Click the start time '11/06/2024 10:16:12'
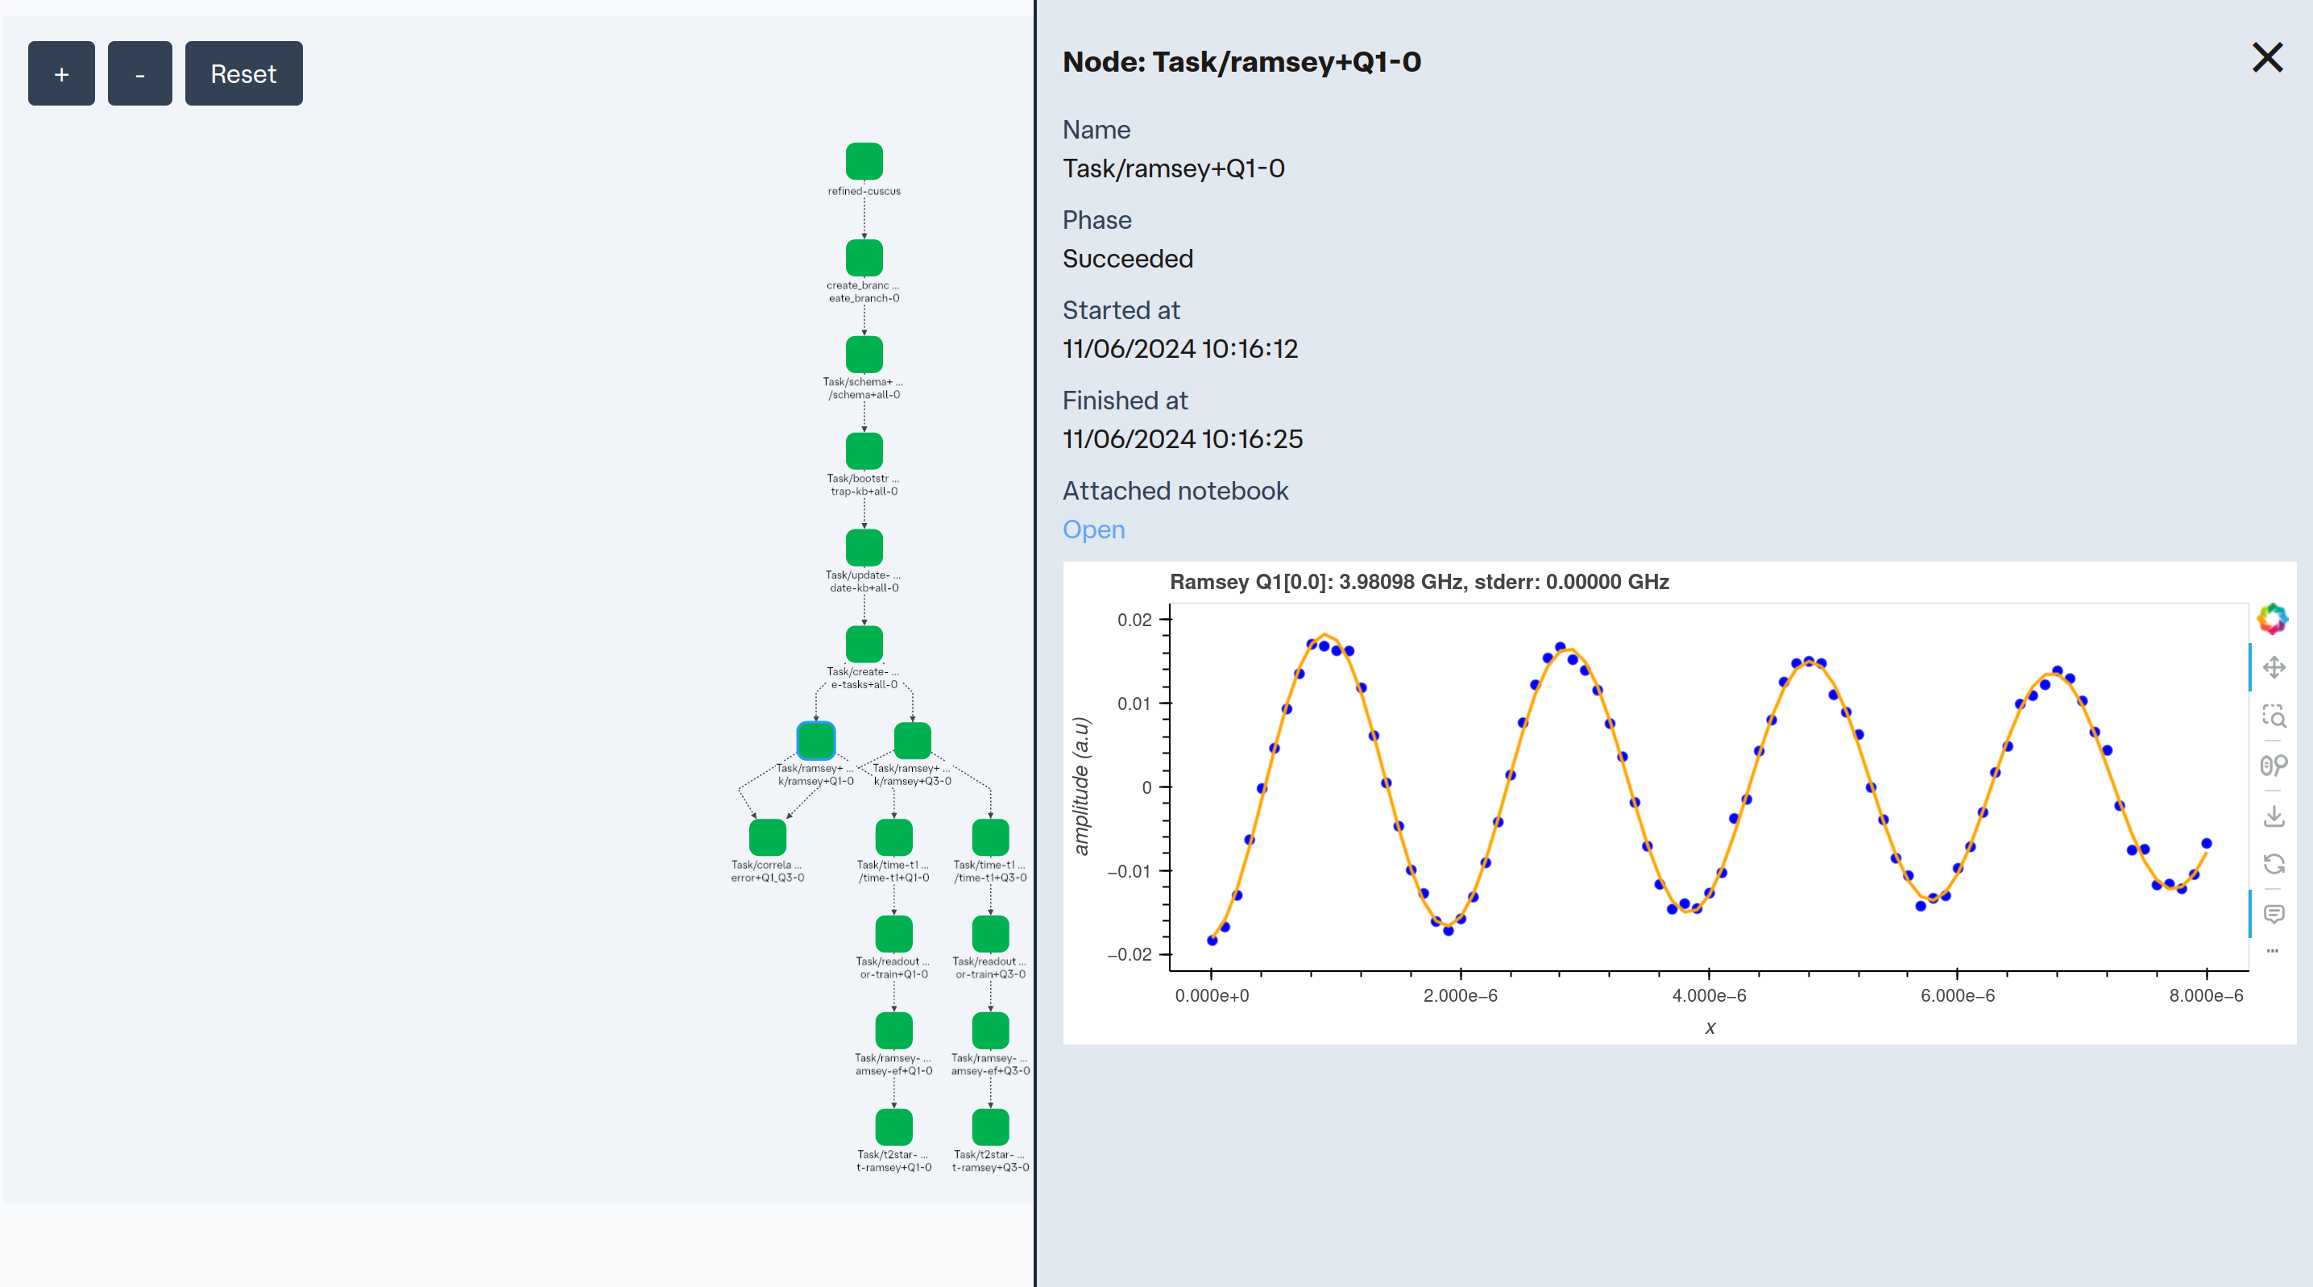The image size is (2313, 1287). [1179, 348]
